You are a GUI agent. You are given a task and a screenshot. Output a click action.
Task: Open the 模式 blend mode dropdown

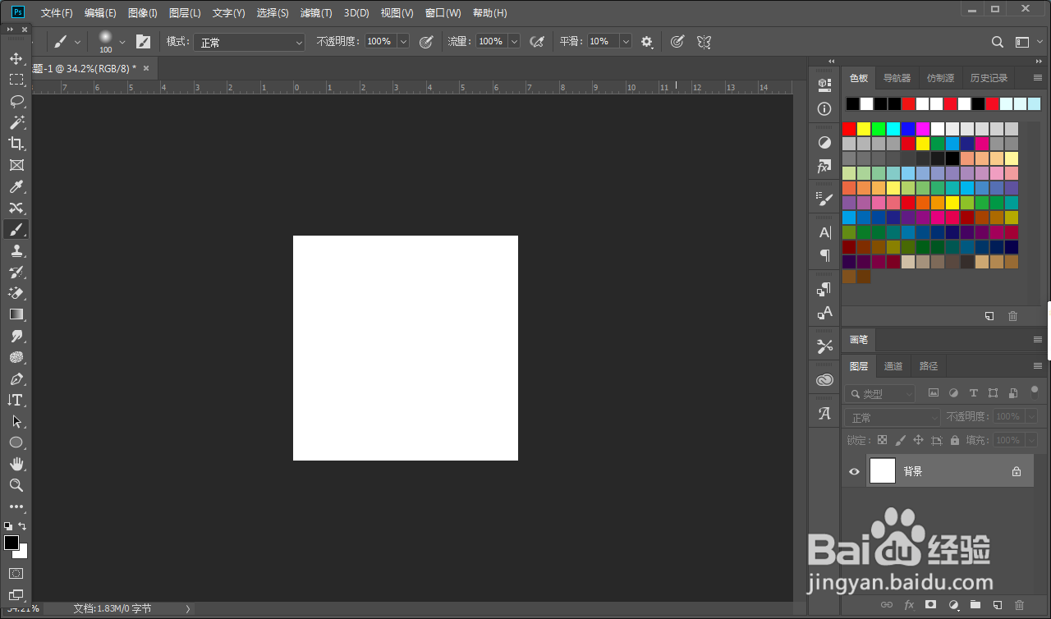[250, 42]
